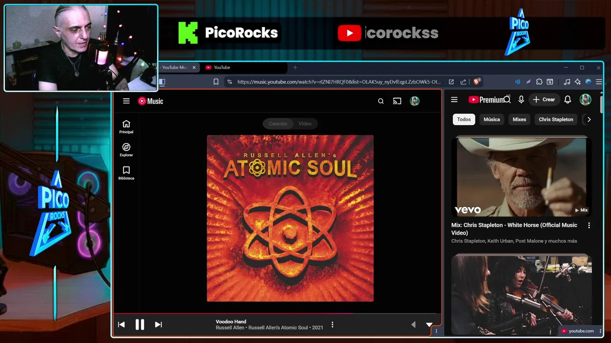Open the Chris Stapleton mix thumbnail
Screen dimensions: 611x343
click(521, 177)
